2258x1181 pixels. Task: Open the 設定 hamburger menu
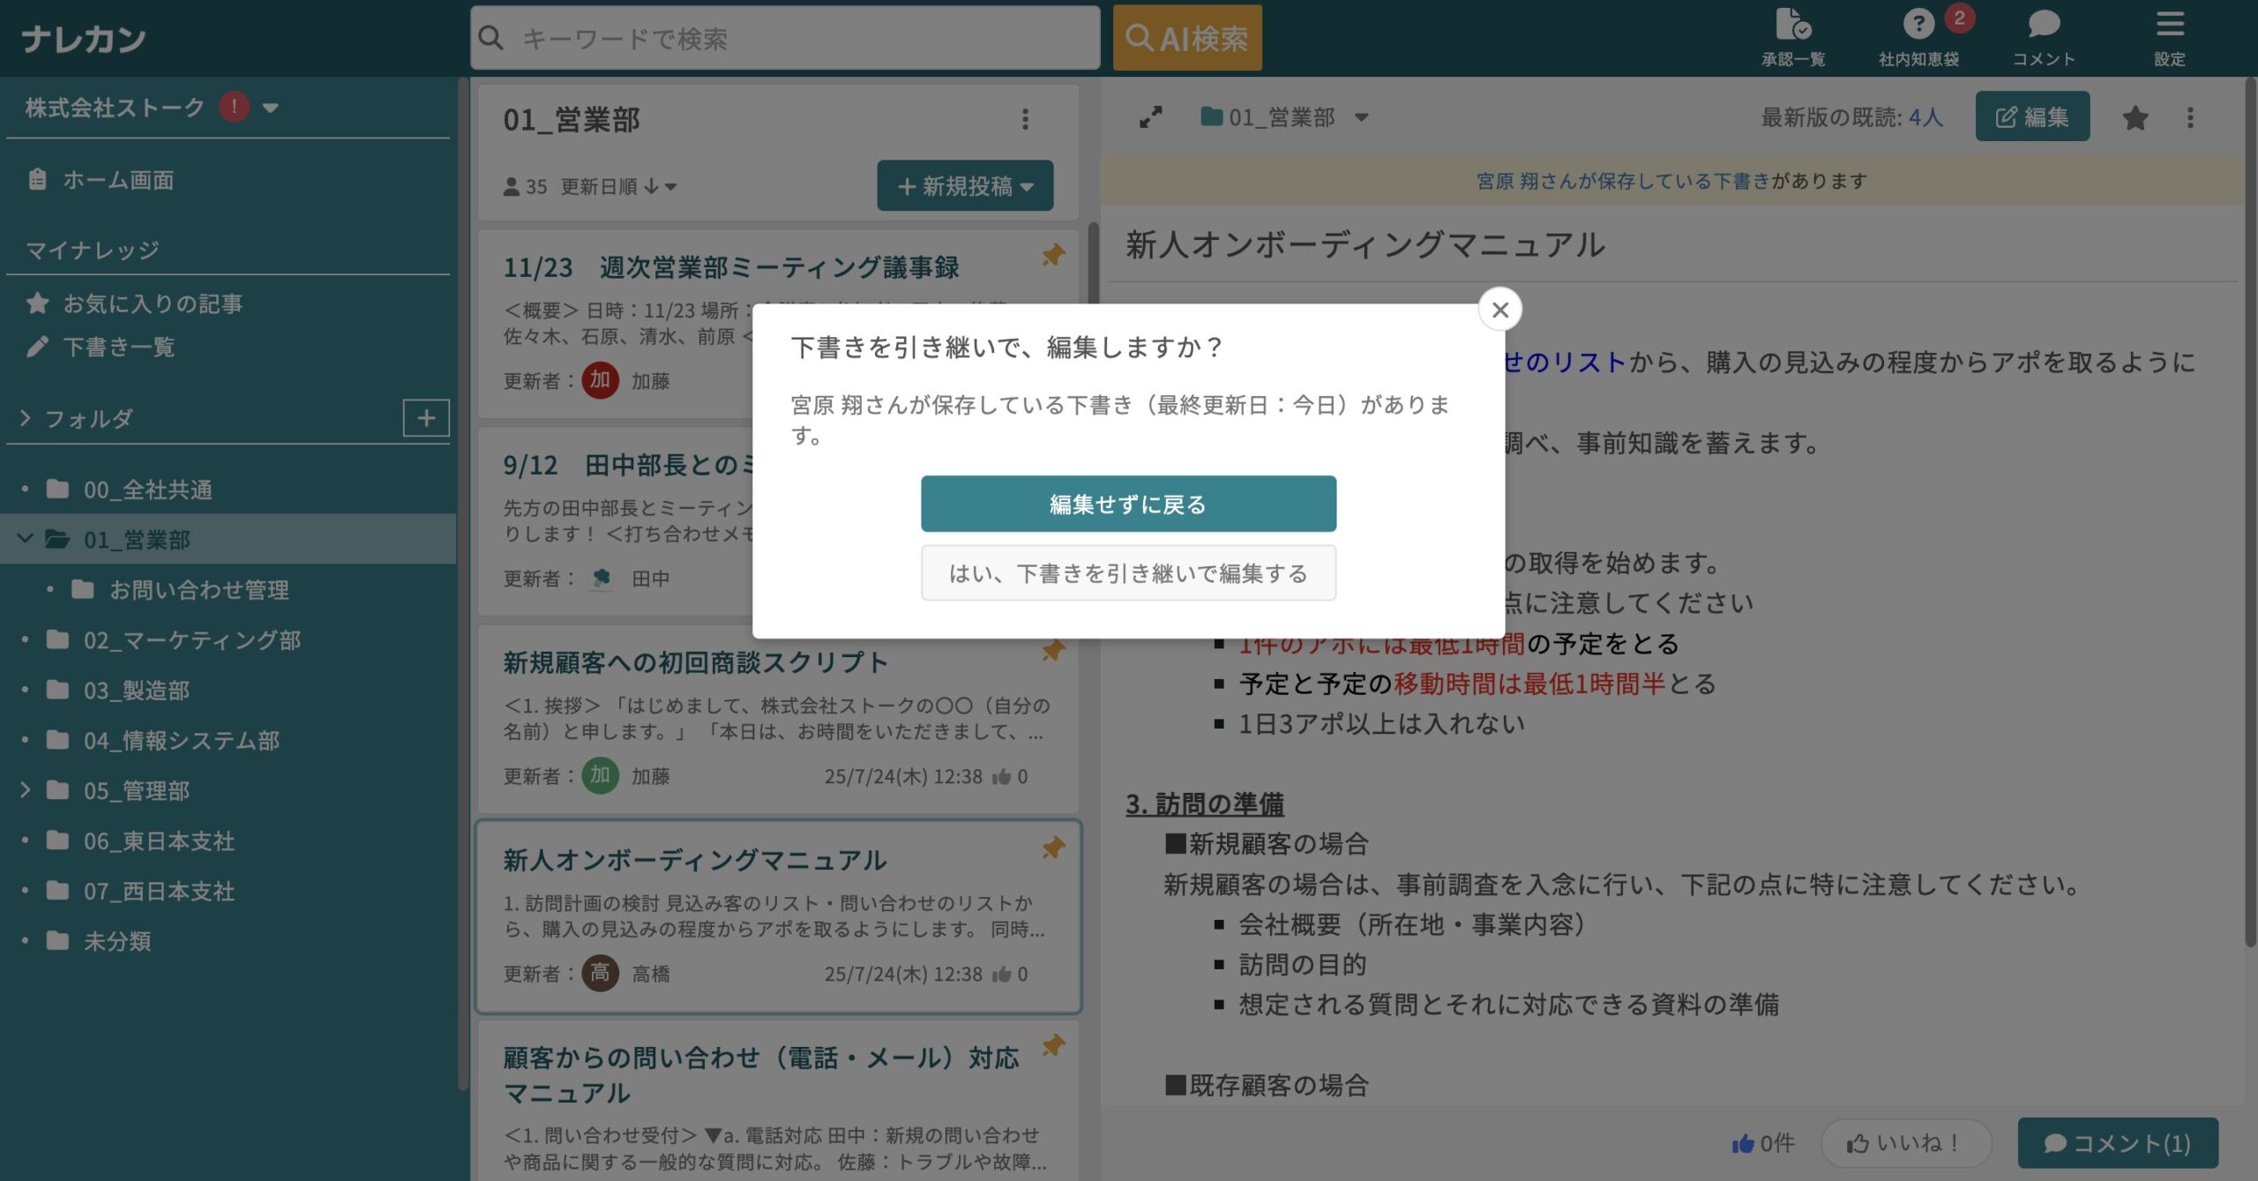point(2170,36)
